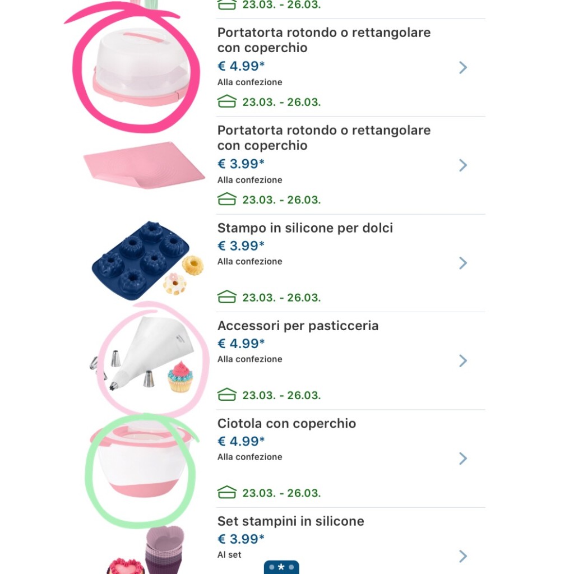The height and width of the screenshot is (574, 574).
Task: Open the blue silicone mold image
Action: 147,261
